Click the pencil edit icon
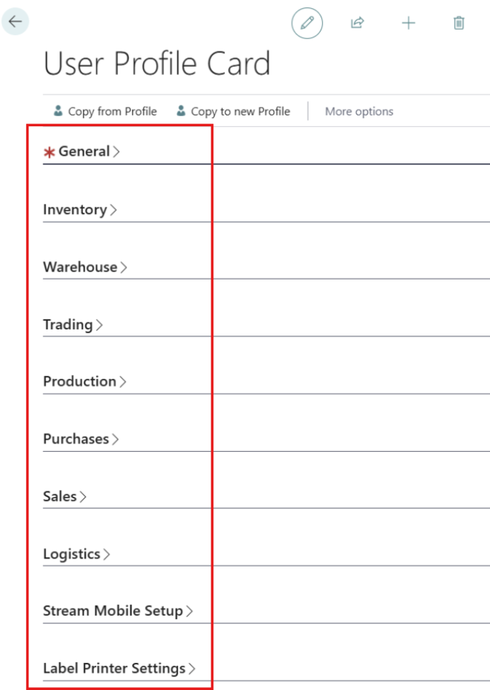The image size is (490, 690). click(x=307, y=24)
